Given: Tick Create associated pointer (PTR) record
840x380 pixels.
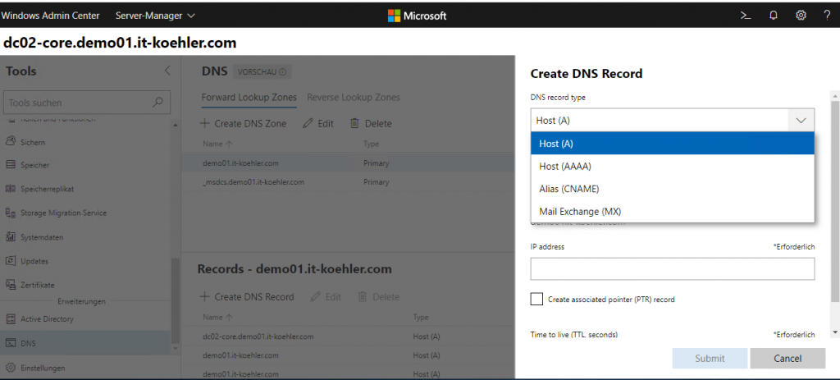Looking at the screenshot, I should 536,299.
